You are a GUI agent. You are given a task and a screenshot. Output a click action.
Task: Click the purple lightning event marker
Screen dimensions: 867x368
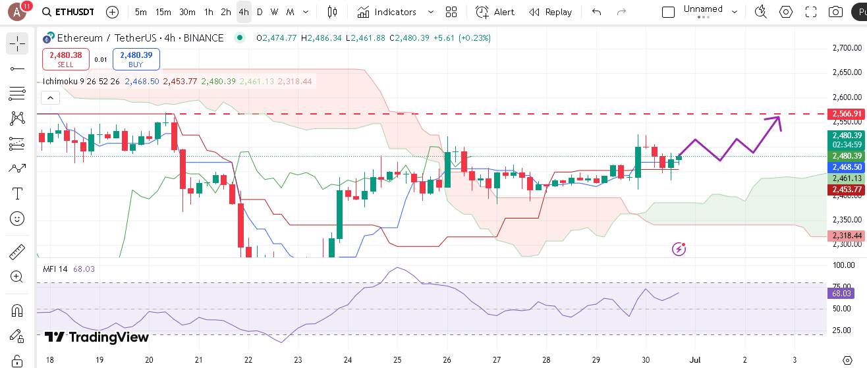tap(679, 249)
